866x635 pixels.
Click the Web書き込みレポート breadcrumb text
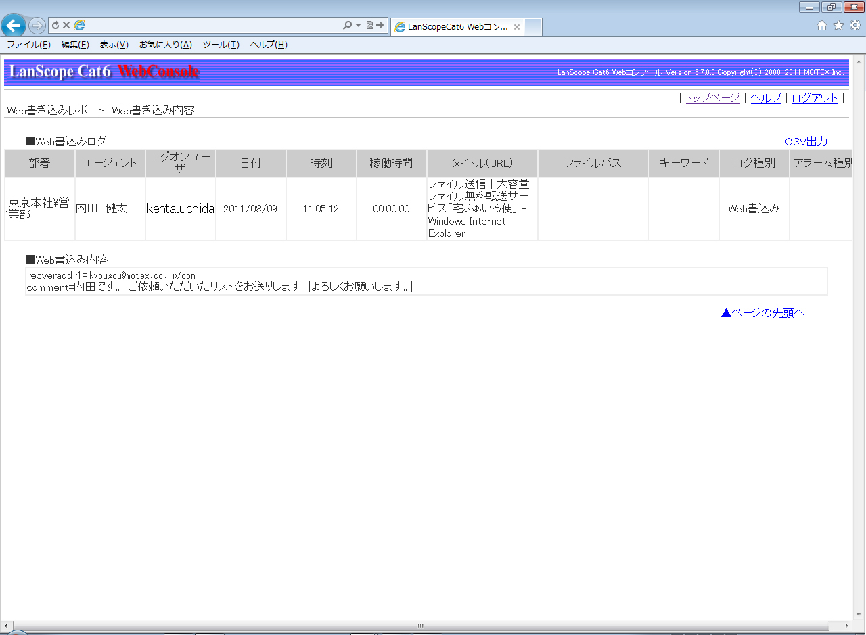(55, 110)
